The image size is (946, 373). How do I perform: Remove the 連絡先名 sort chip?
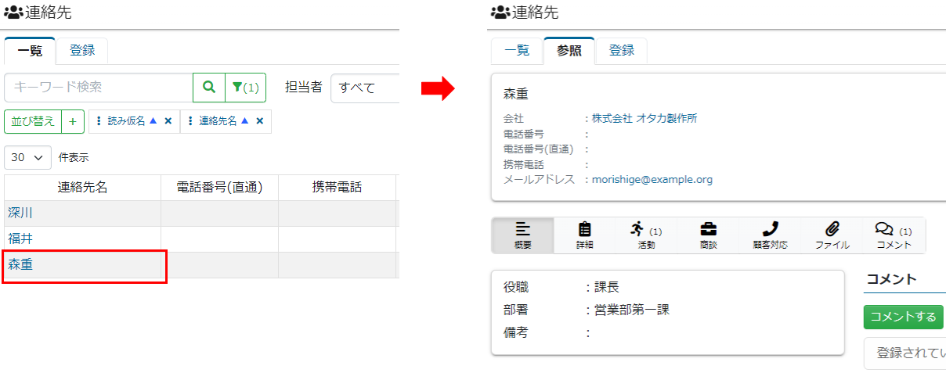(x=259, y=121)
